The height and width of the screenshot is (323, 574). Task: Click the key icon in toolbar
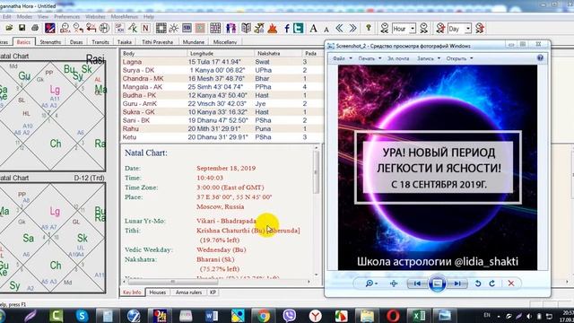(369, 28)
